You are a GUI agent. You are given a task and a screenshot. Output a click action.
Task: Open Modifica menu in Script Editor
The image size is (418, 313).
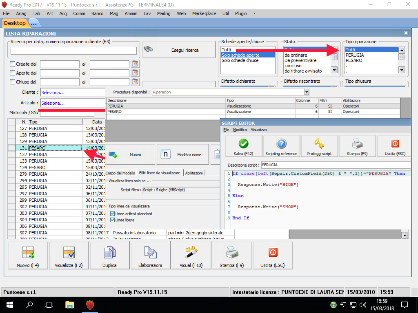pos(240,130)
